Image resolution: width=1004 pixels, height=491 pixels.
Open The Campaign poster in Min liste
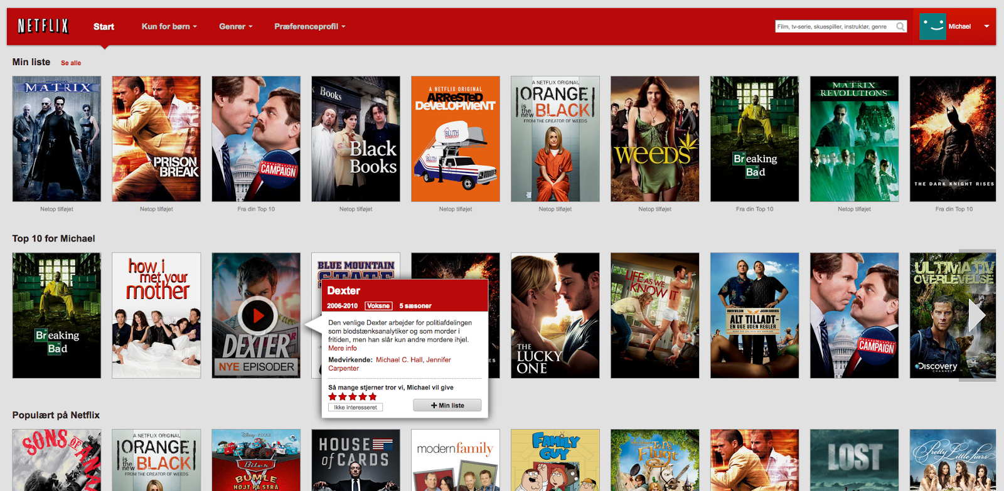[256, 139]
